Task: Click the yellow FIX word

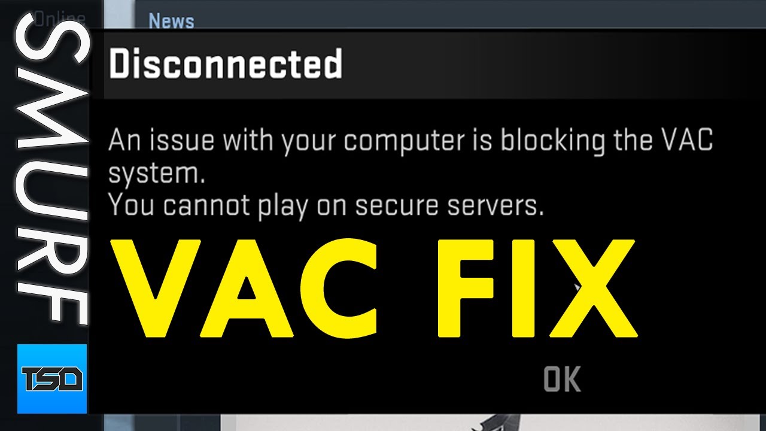Action: click(534, 288)
